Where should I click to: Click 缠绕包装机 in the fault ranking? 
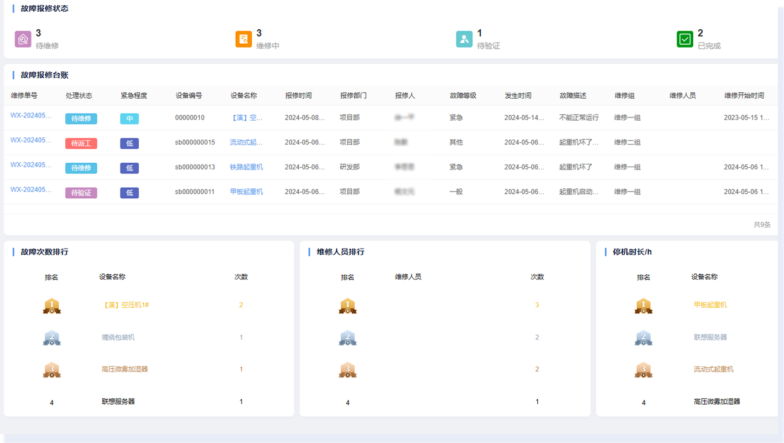118,337
